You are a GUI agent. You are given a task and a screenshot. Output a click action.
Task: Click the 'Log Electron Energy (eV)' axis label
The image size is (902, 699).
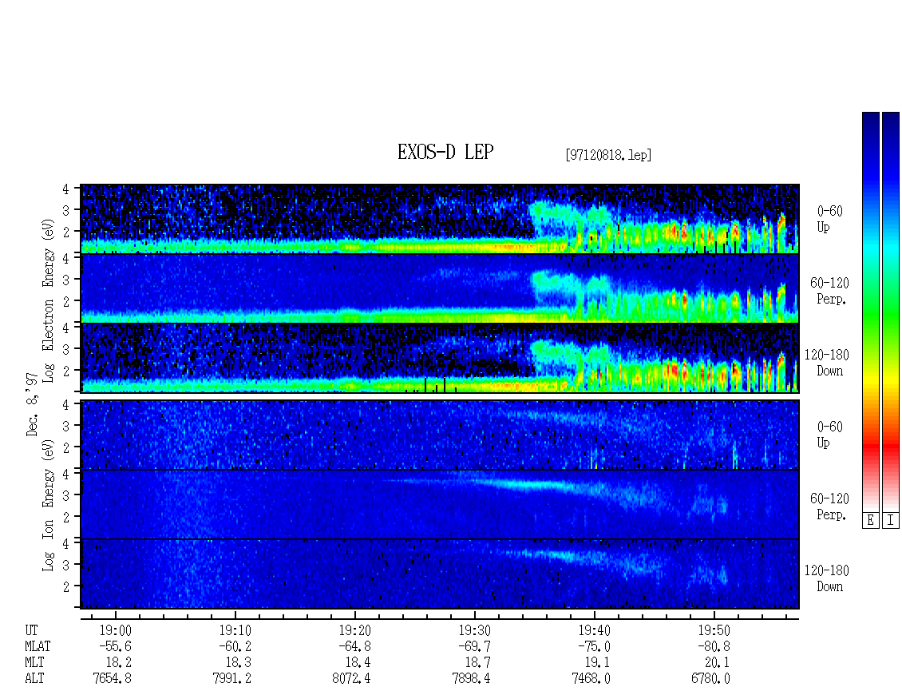(x=48, y=300)
